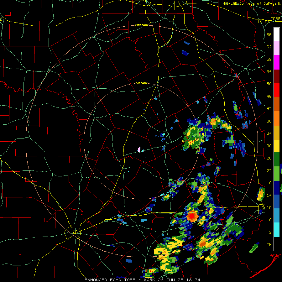Pick the bright orange legend band
The height and width of the screenshot is (282, 282).
point(277,118)
